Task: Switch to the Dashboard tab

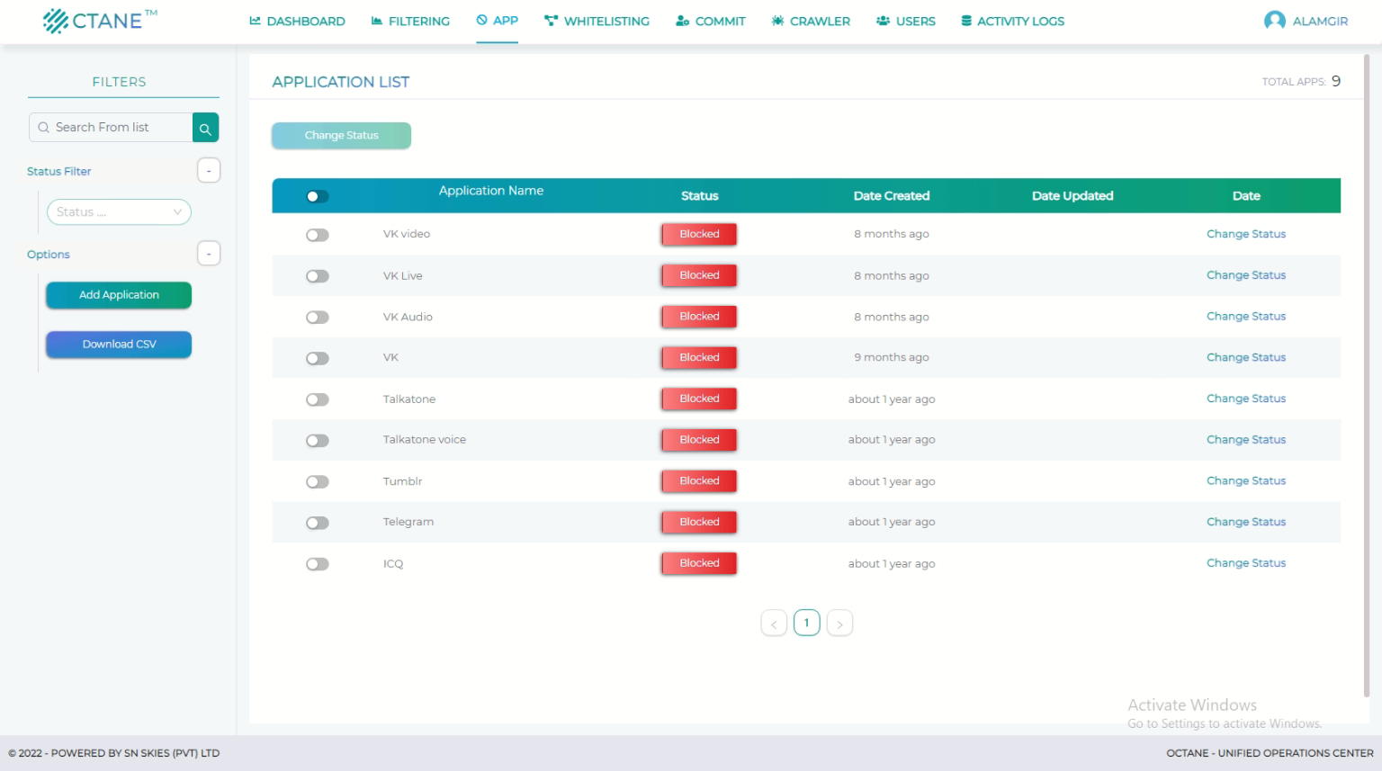Action: pyautogui.click(x=297, y=21)
